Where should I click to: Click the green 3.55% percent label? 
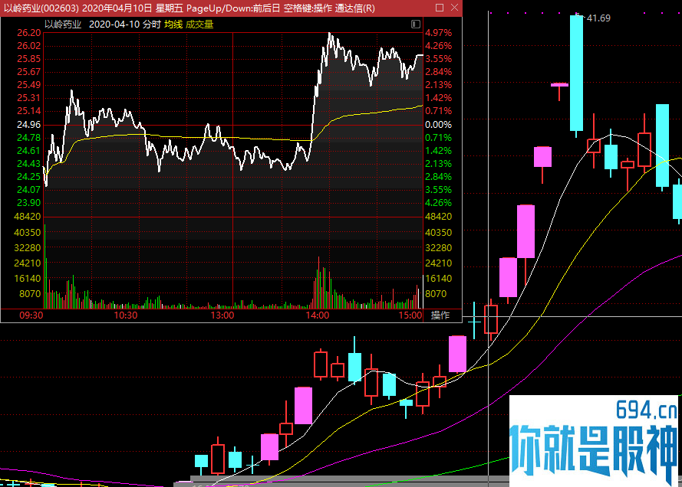[x=439, y=190]
